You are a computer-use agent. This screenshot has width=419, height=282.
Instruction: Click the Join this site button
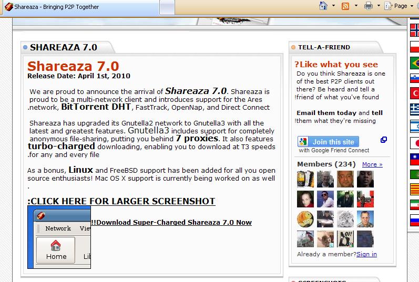pos(328,142)
